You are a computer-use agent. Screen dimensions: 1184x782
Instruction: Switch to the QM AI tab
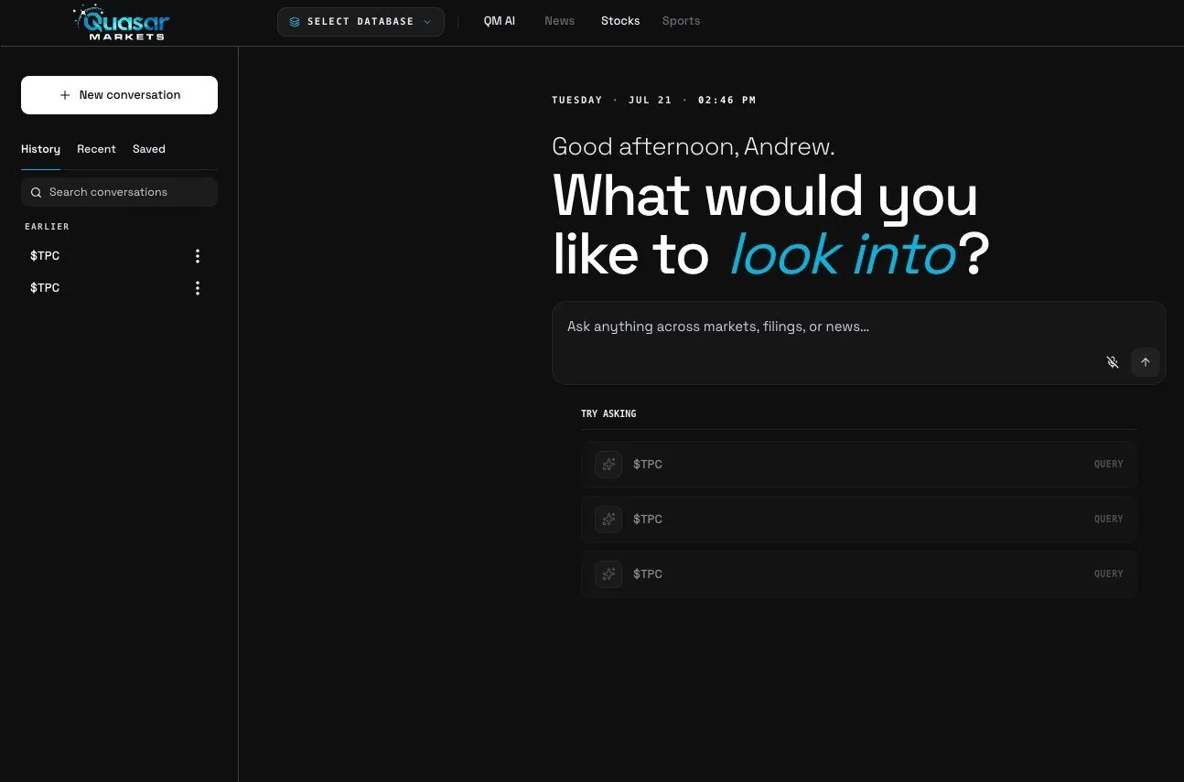500,21
